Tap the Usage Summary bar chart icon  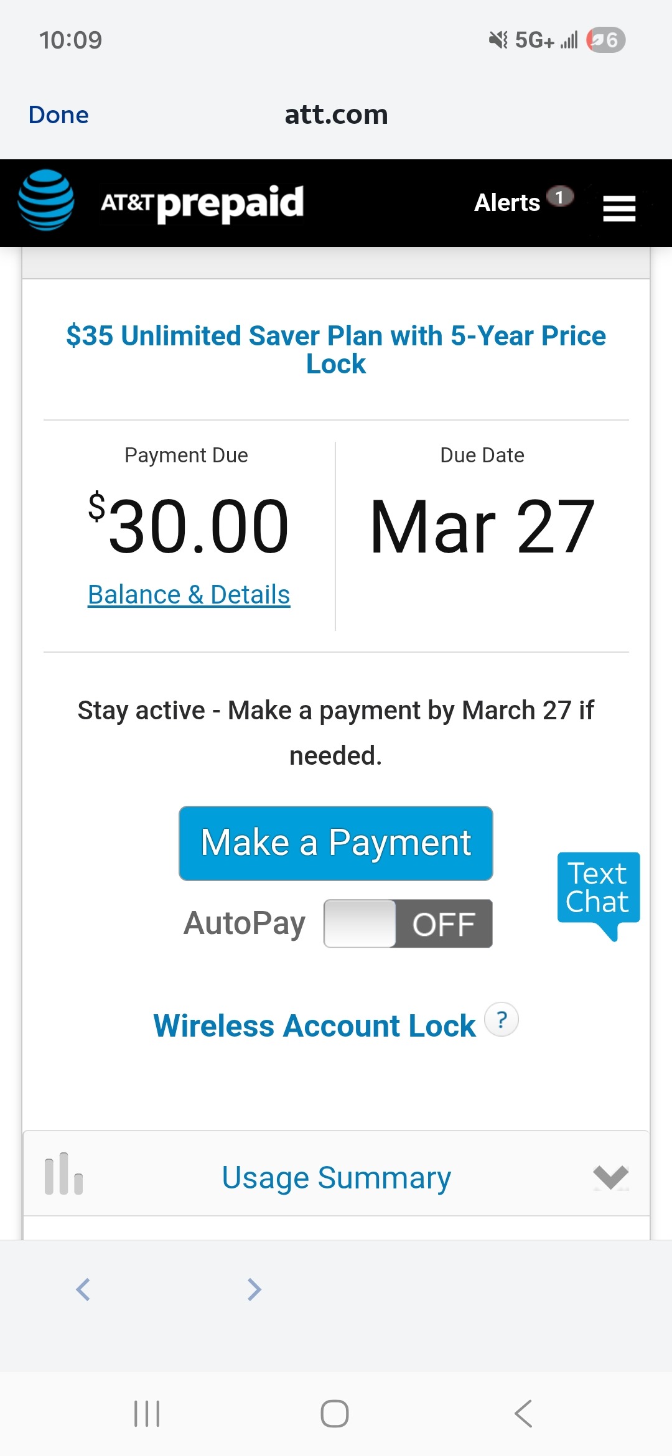[63, 1174]
